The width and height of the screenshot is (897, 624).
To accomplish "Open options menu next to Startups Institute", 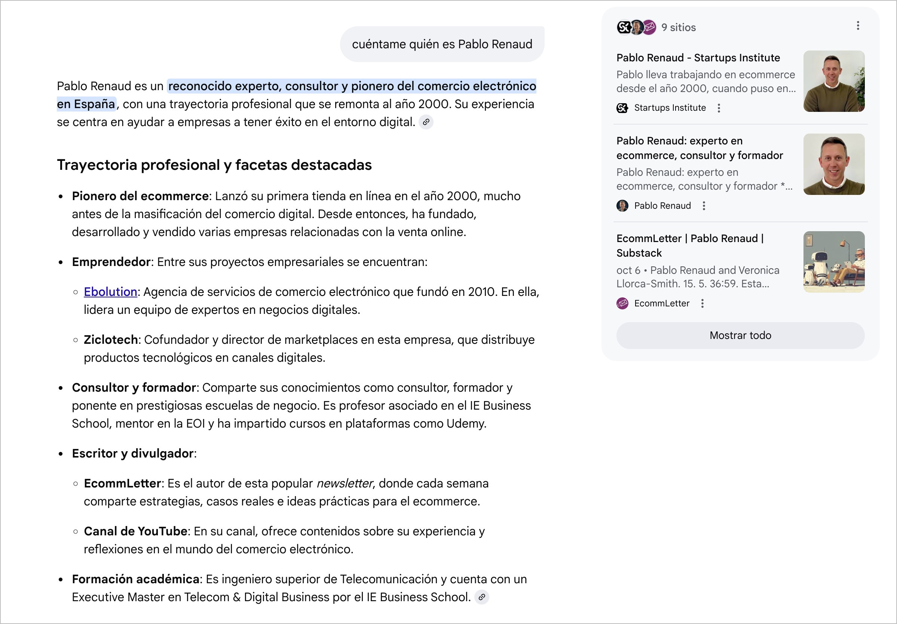I will click(719, 108).
